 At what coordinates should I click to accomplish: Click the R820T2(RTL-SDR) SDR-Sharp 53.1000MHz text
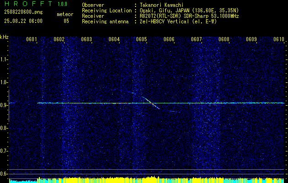pos(189,16)
